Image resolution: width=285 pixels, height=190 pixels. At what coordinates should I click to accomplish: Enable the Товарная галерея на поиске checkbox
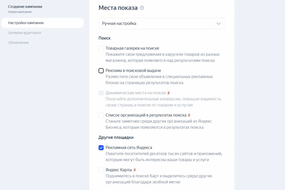click(x=101, y=48)
